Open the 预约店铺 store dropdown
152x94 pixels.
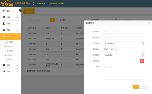point(123,43)
